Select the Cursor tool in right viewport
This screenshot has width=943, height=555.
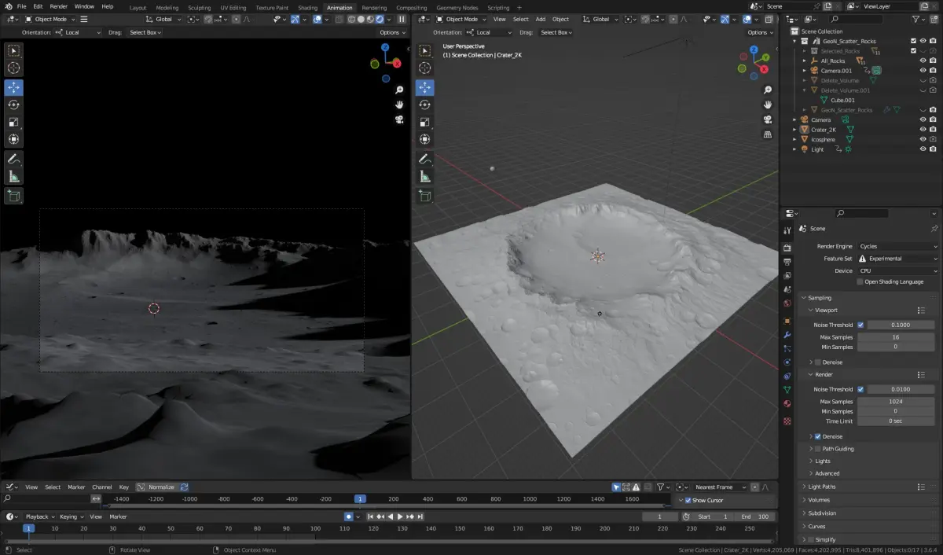point(425,68)
